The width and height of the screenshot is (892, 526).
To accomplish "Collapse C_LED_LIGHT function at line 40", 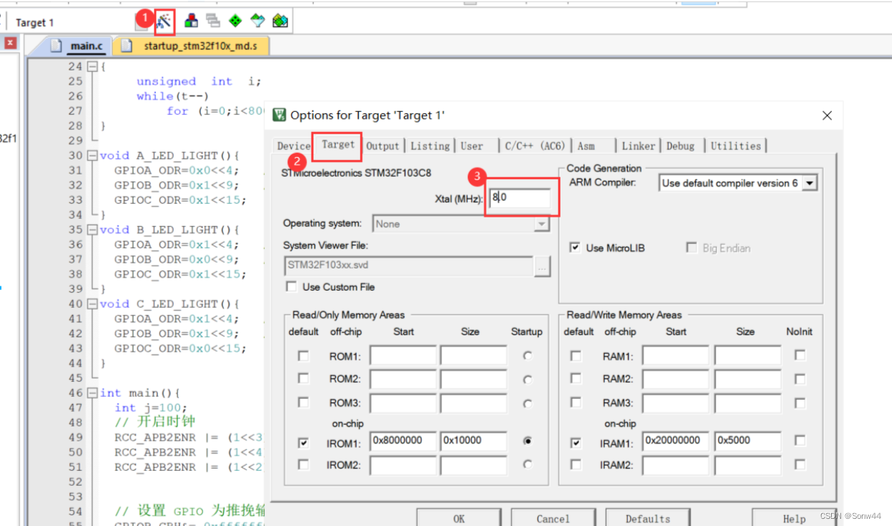I will 92,304.
